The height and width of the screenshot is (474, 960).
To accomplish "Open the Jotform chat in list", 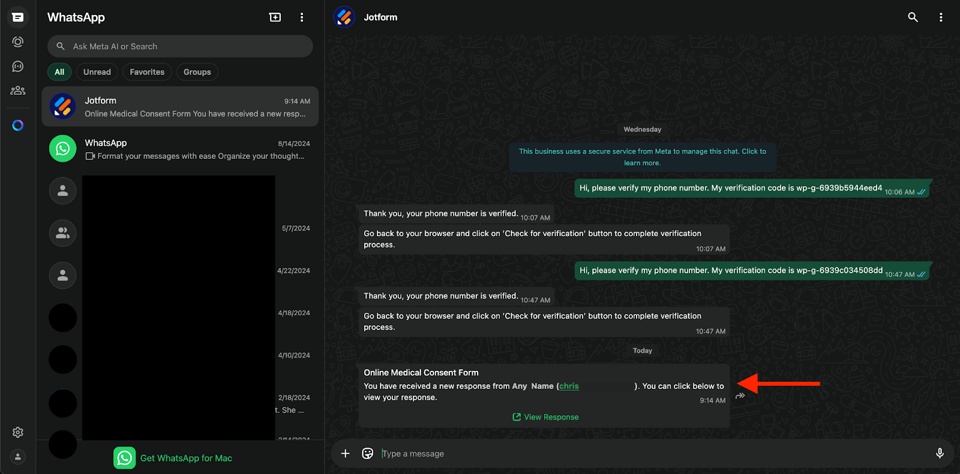I will click(x=180, y=107).
